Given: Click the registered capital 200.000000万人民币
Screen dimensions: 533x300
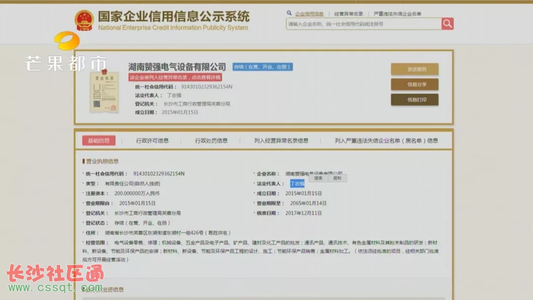Looking at the screenshot, I should (137, 193).
